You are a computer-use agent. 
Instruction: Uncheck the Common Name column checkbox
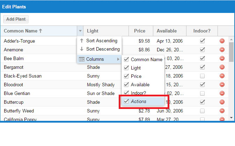[126, 59]
